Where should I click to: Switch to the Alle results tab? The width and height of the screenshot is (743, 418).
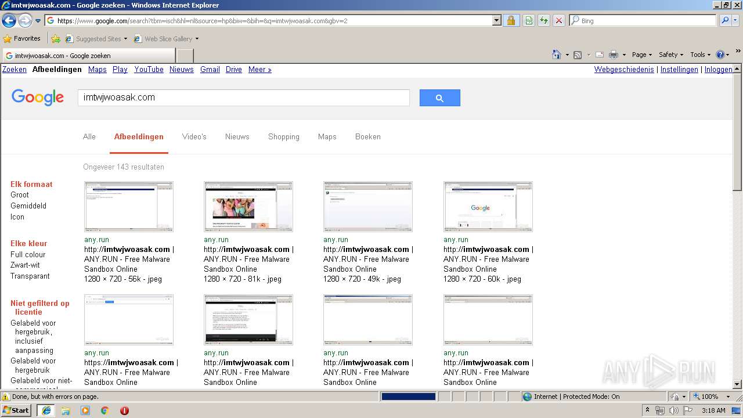[x=89, y=137]
